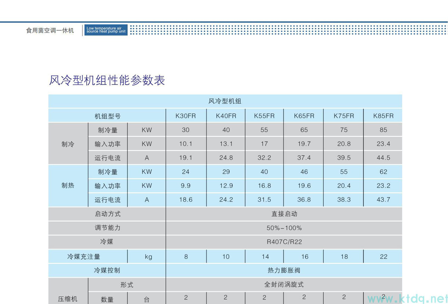Select the 风冷型机组性能参数表 title
This screenshot has width=448, height=304.
click(107, 80)
